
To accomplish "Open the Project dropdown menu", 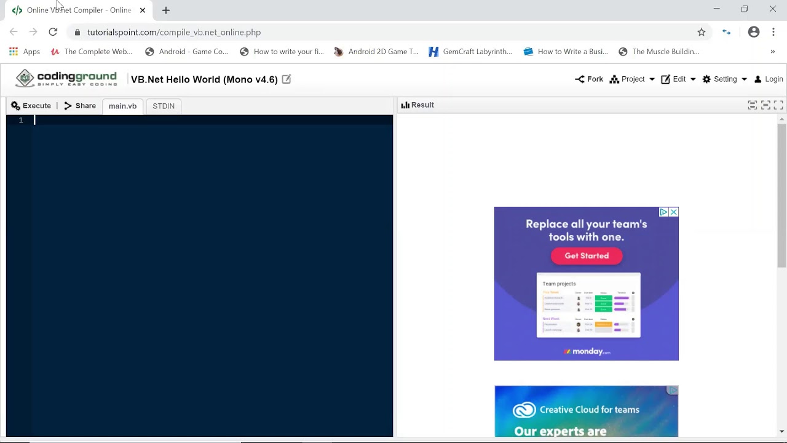I will coord(632,79).
